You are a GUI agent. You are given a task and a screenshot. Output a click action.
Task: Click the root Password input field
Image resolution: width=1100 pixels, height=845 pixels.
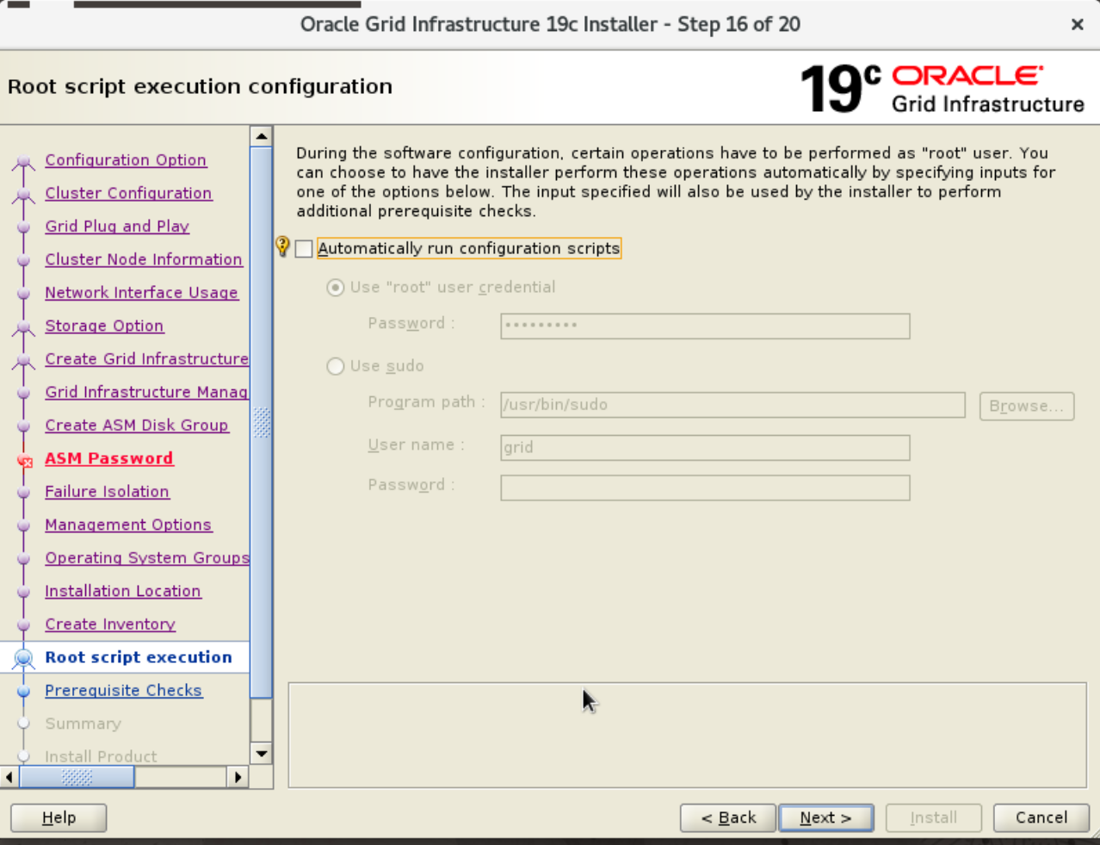click(705, 326)
